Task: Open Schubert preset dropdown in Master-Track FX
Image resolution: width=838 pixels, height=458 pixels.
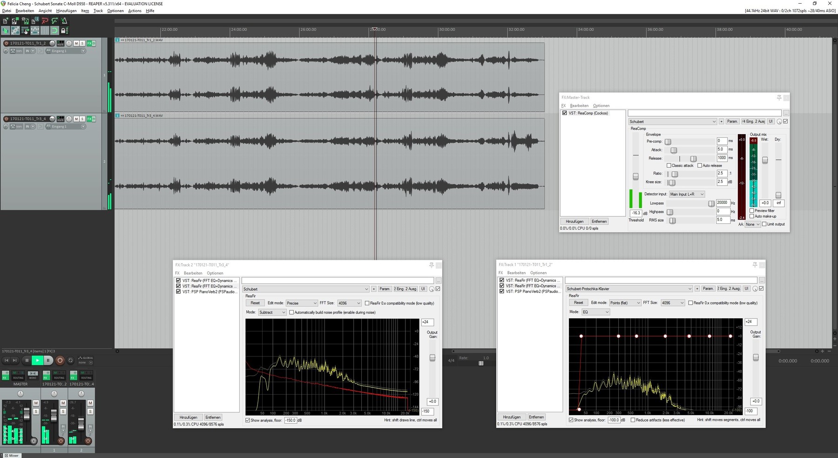Action: [x=673, y=121]
